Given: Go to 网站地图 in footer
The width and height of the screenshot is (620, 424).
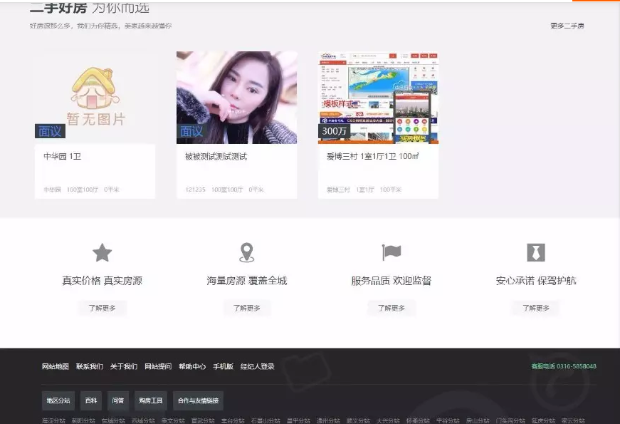Looking at the screenshot, I should pyautogui.click(x=56, y=366).
